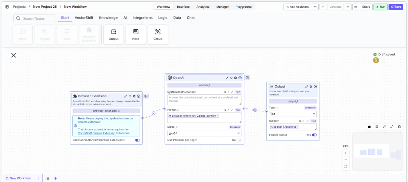Expand the System Instructions field
The height and width of the screenshot is (182, 408).
click(x=232, y=92)
